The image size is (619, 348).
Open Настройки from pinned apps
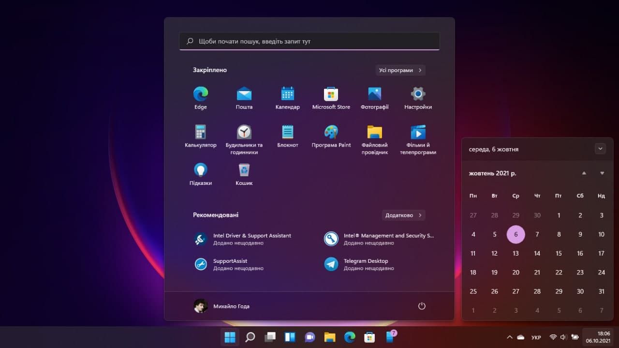[x=417, y=93]
